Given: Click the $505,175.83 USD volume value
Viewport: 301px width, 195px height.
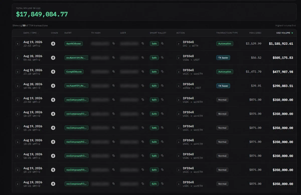Looking at the screenshot, I should click(283, 57).
